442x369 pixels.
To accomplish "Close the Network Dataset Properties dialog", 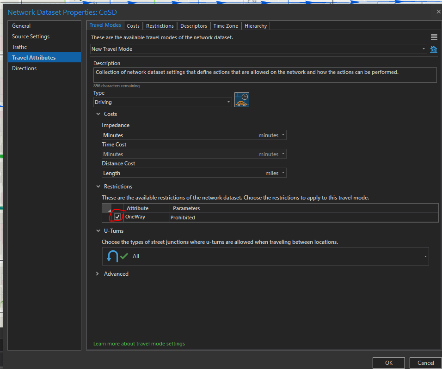I will (438, 12).
